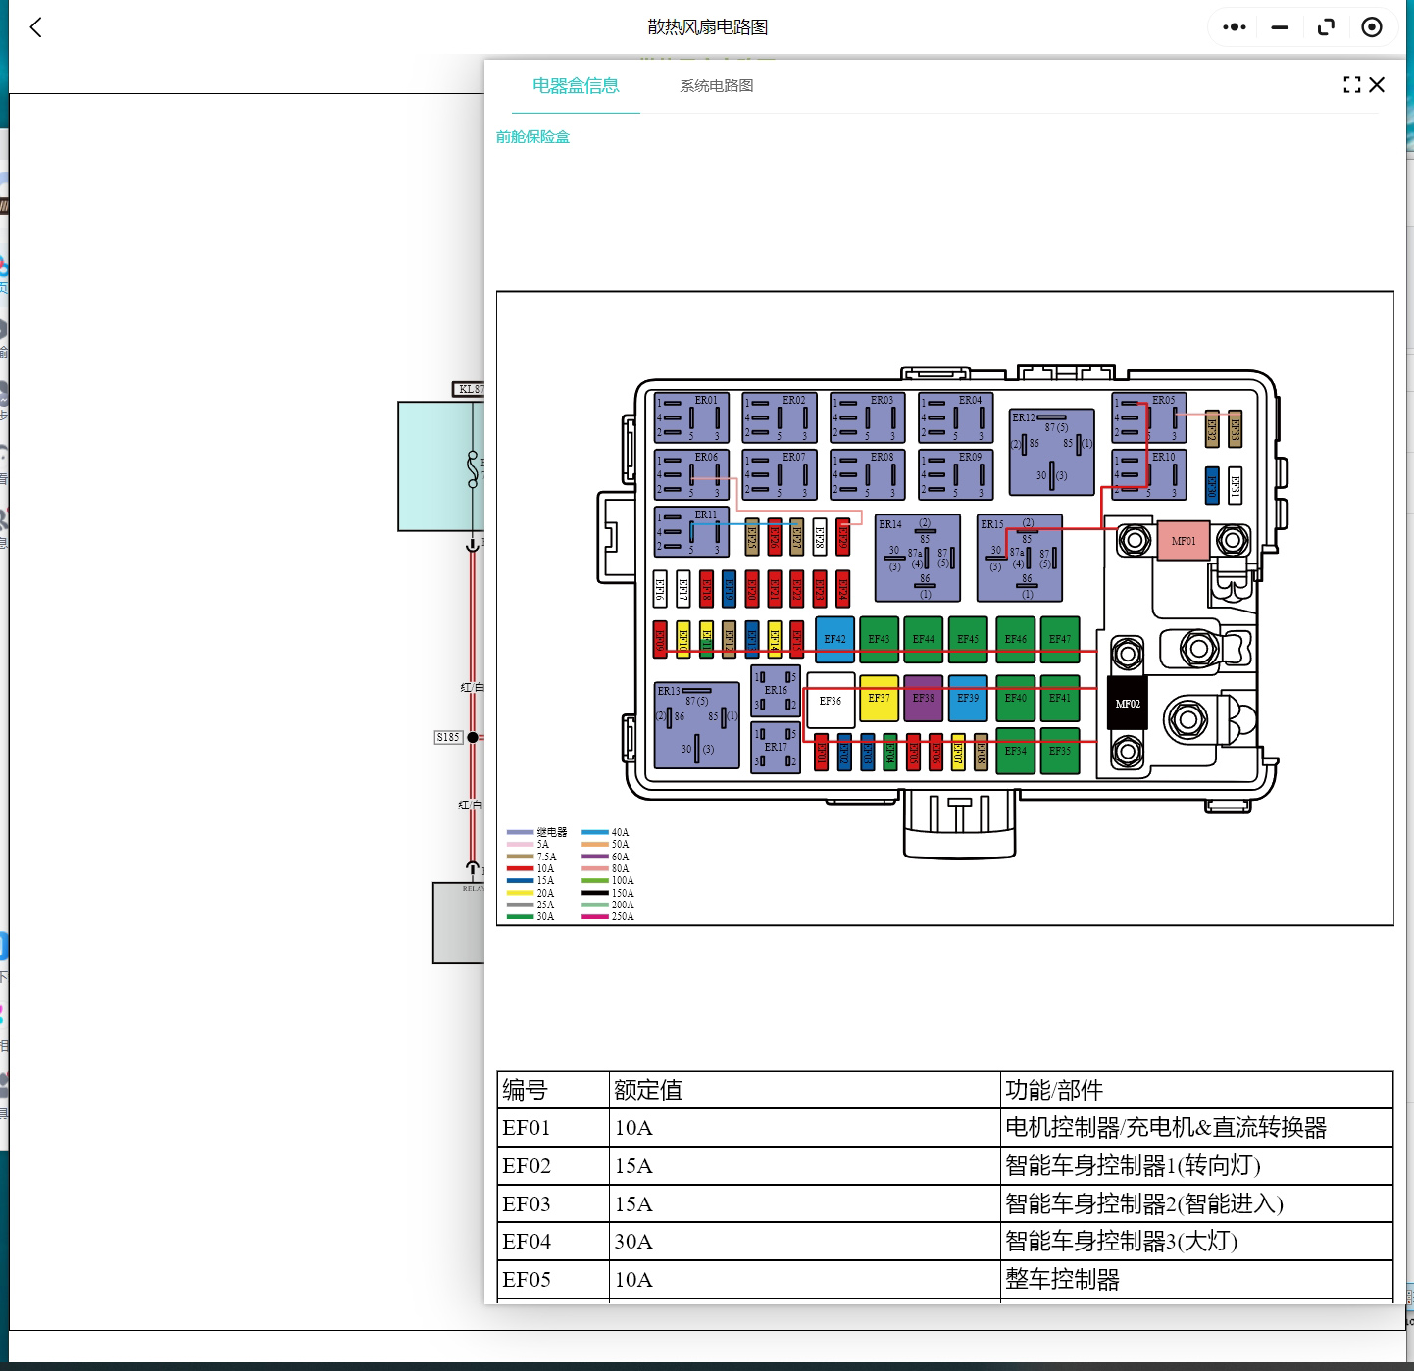Screen dimensions: 1414x1371
Task: Click the EF01 row in the fuse table
Action: 944,1128
